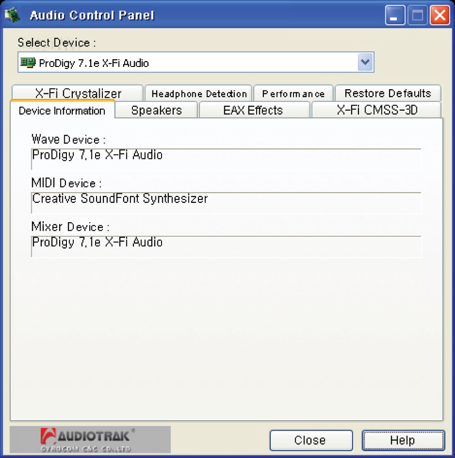Click the Audio Control Panel title bar text
This screenshot has width=455, height=458.
(92, 15)
